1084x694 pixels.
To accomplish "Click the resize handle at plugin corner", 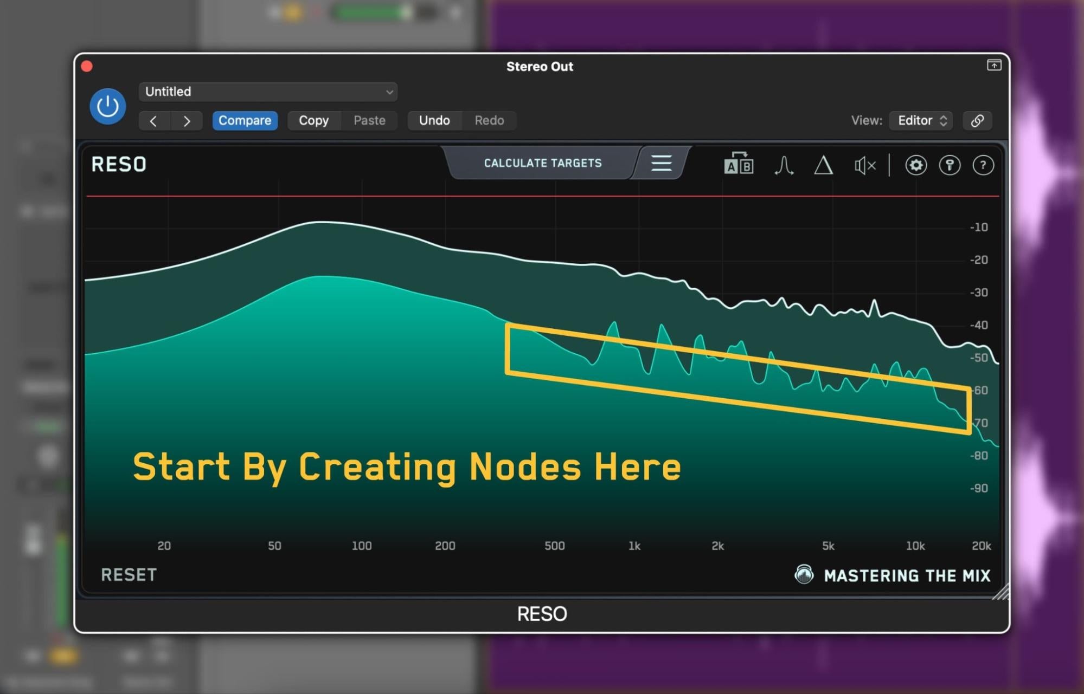I will coord(1001,592).
